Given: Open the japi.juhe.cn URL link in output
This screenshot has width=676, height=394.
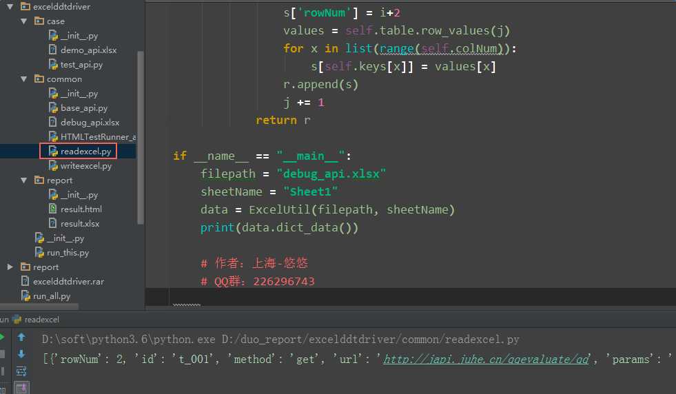Looking at the screenshot, I should [486, 359].
